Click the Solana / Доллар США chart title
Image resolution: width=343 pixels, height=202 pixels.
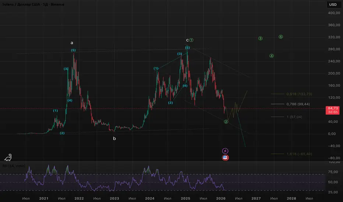33,4
